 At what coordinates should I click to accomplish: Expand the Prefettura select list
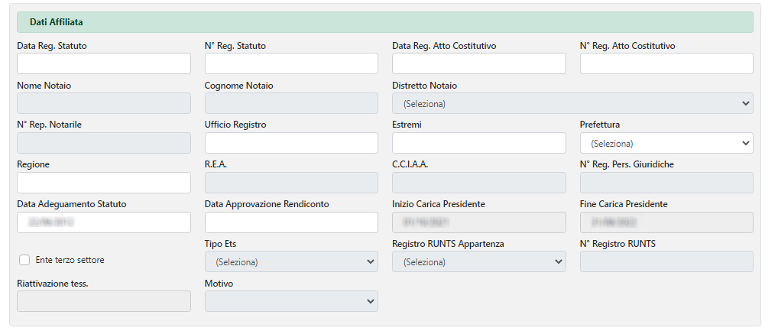[666, 143]
